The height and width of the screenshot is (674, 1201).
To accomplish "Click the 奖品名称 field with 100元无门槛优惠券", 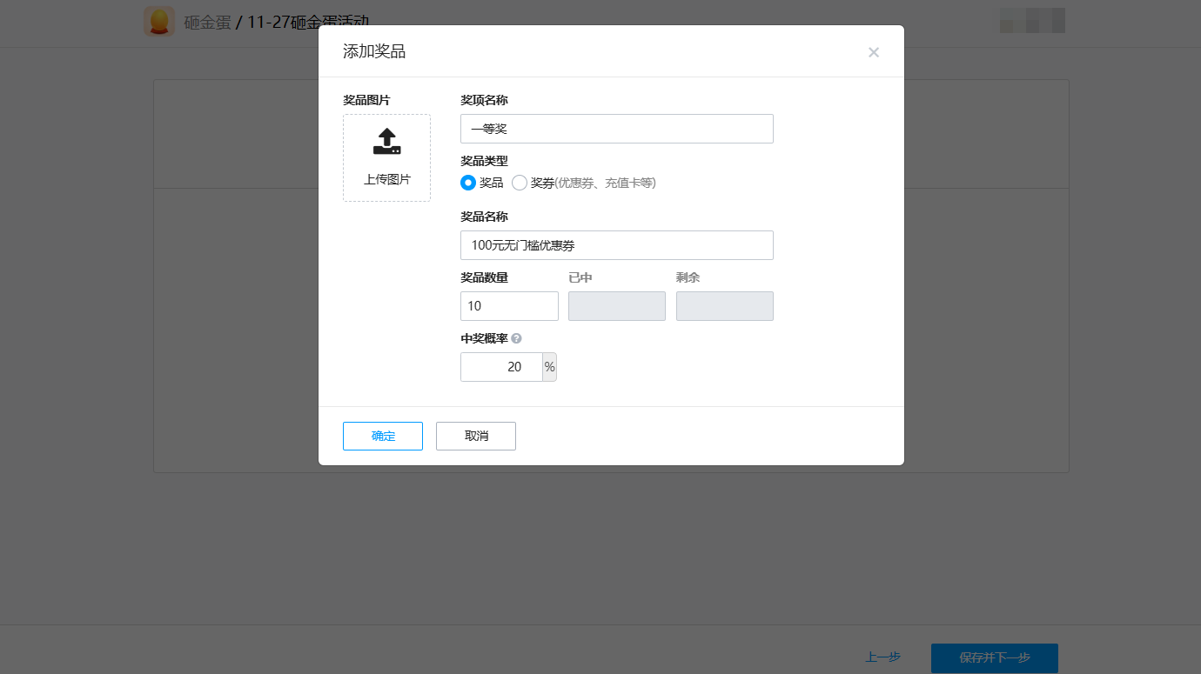I will (x=616, y=245).
